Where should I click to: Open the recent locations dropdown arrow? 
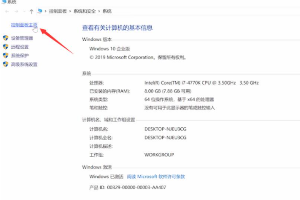coord(24,11)
